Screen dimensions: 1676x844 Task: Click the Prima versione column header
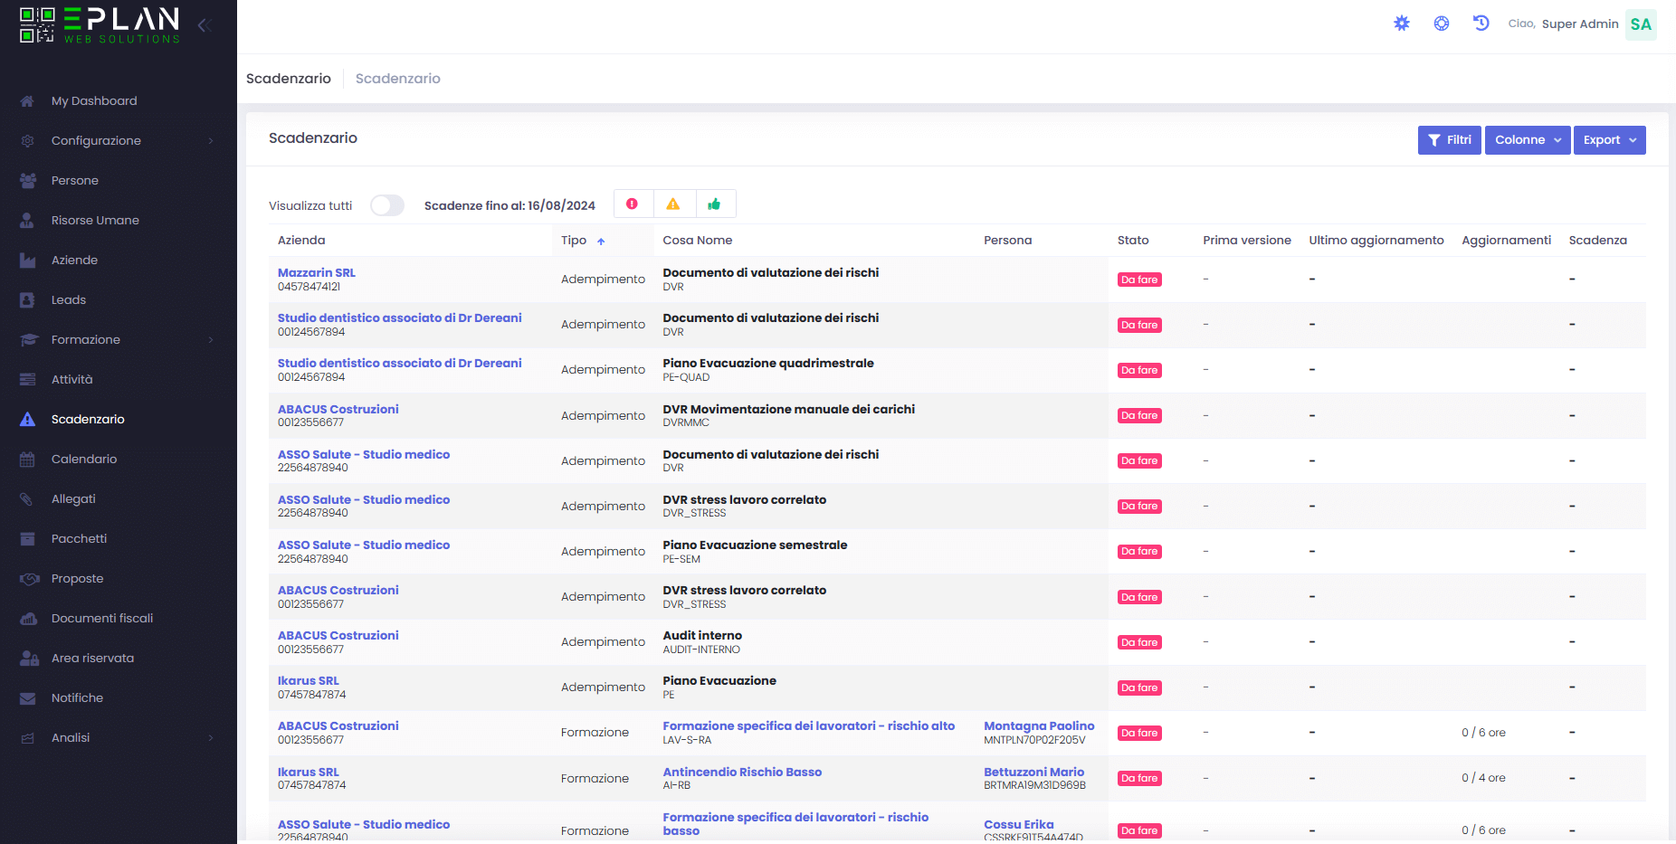point(1247,241)
